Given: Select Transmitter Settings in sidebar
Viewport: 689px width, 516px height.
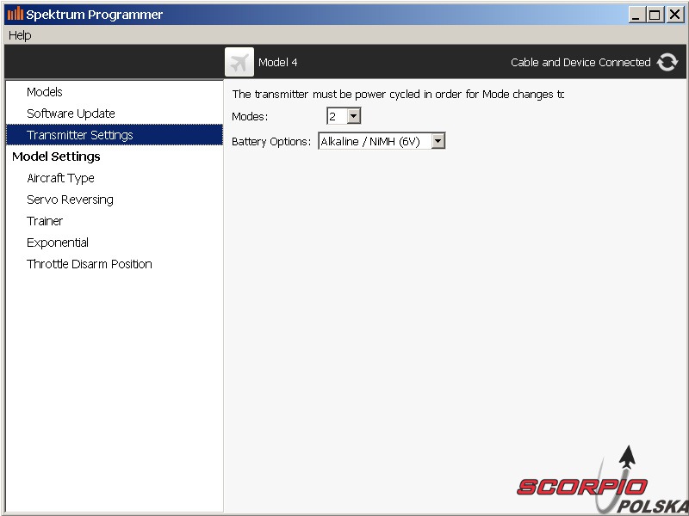Looking at the screenshot, I should tap(115, 135).
